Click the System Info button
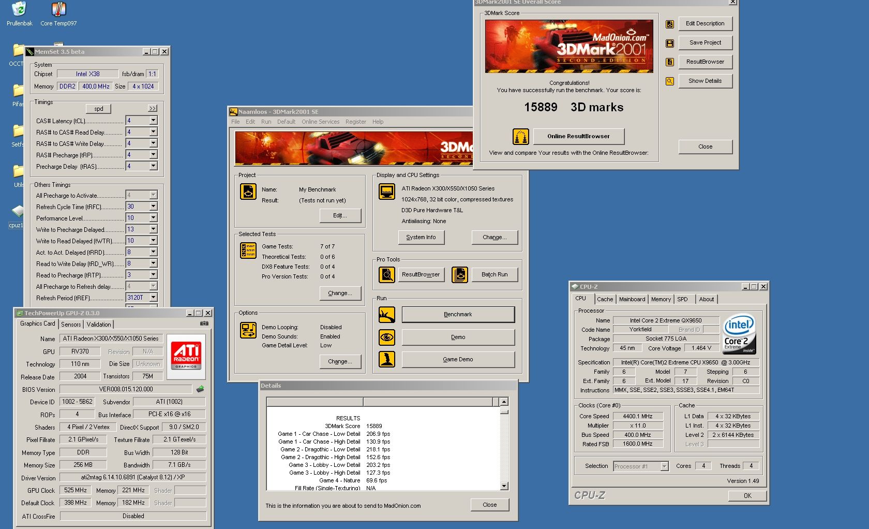 point(421,238)
